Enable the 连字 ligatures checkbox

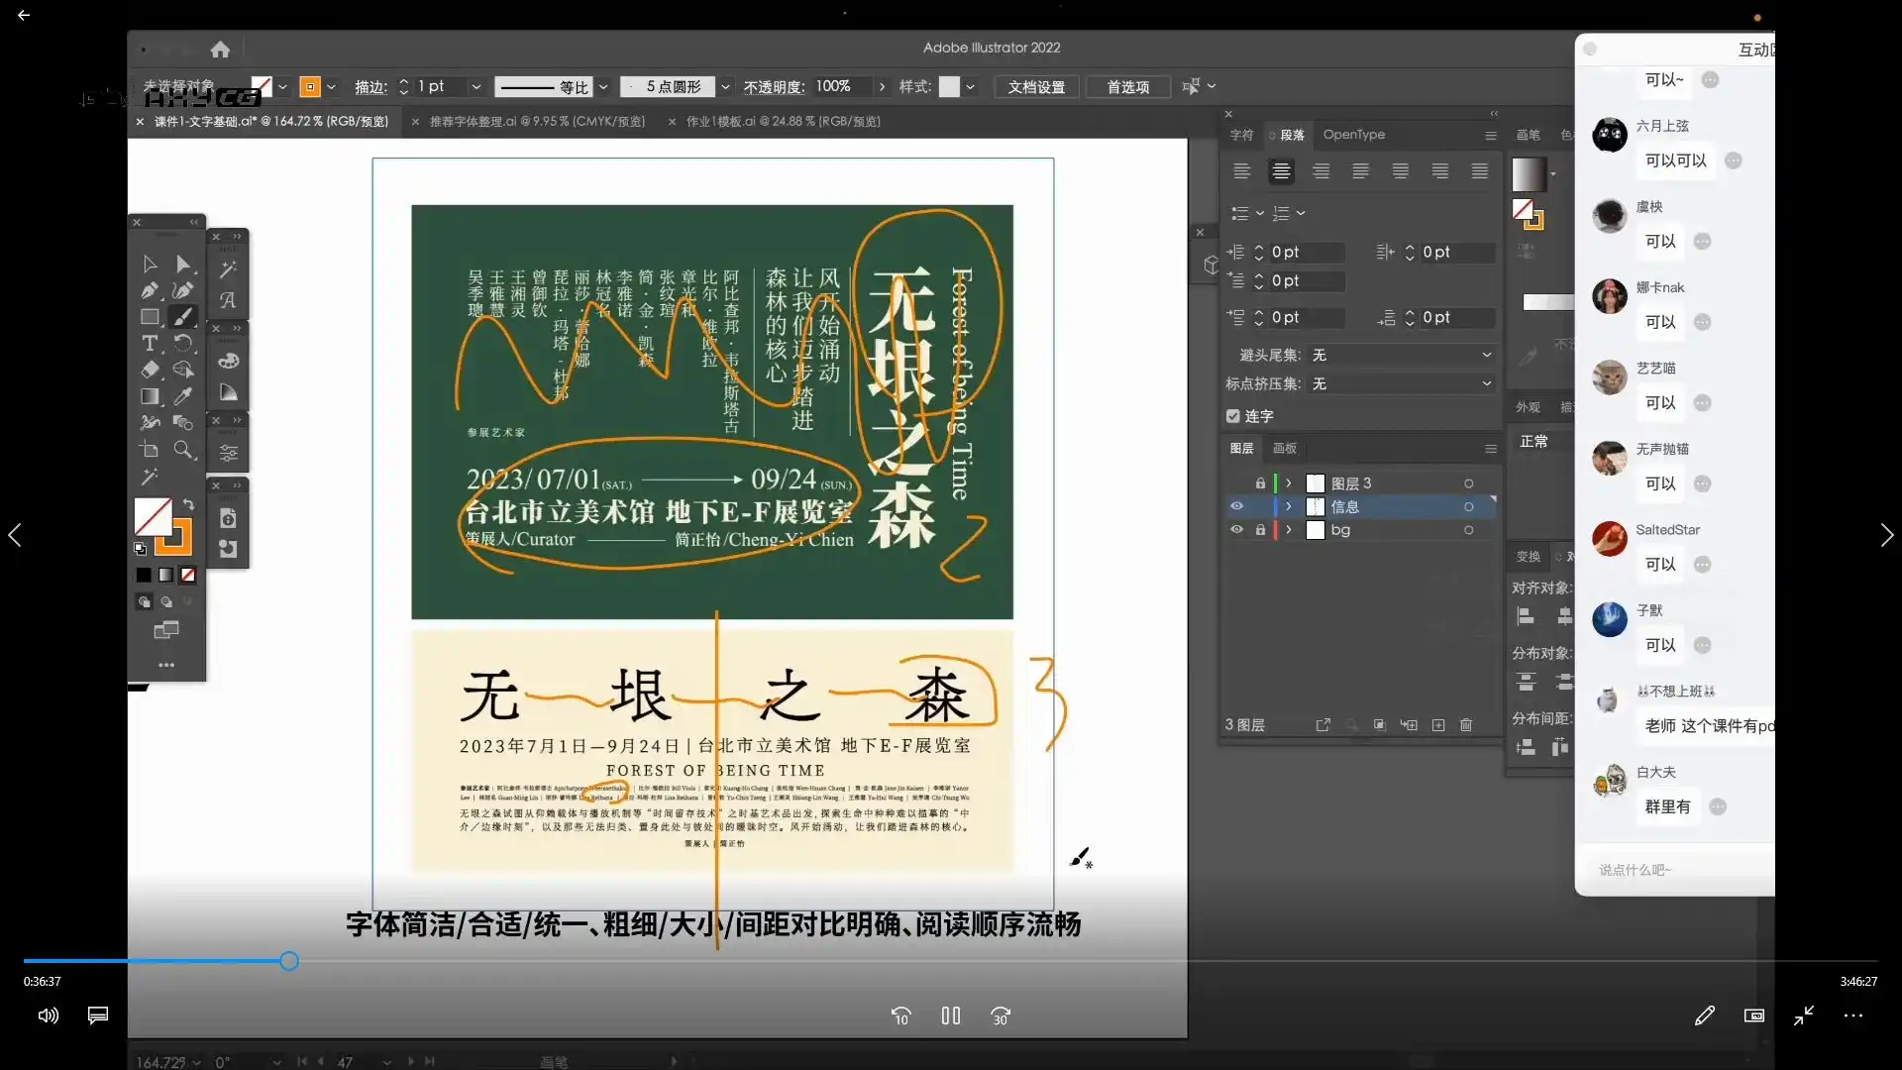coord(1233,416)
